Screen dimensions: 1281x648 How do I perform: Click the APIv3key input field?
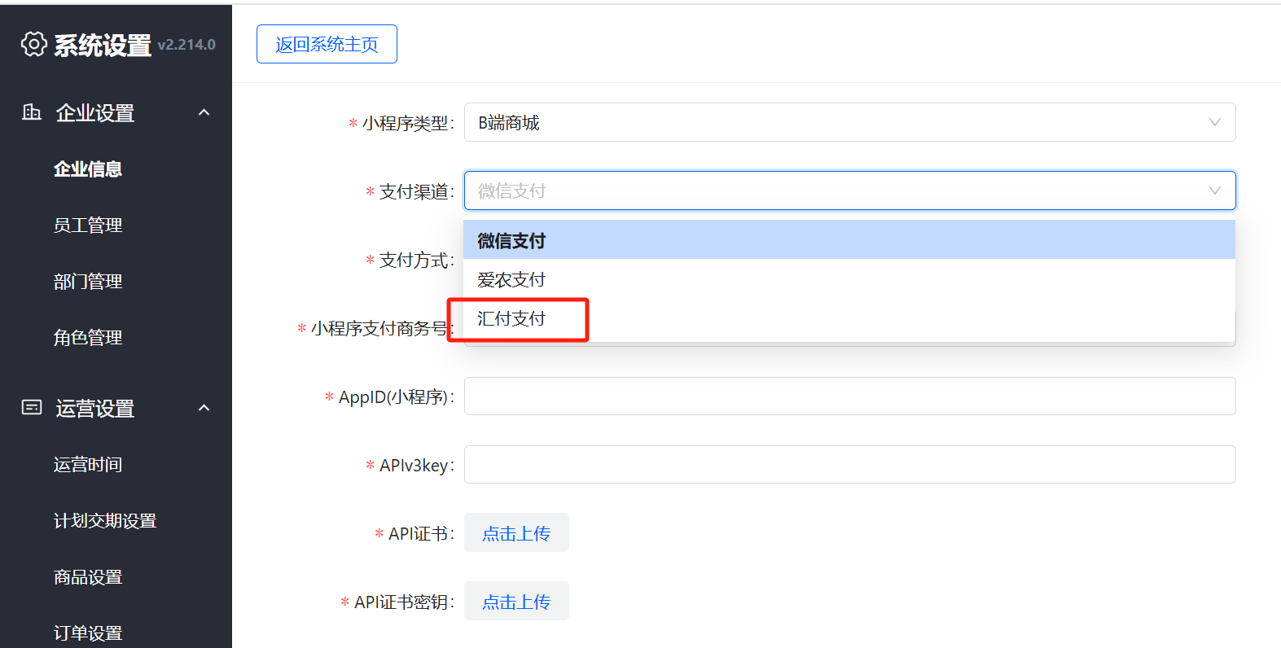point(849,464)
